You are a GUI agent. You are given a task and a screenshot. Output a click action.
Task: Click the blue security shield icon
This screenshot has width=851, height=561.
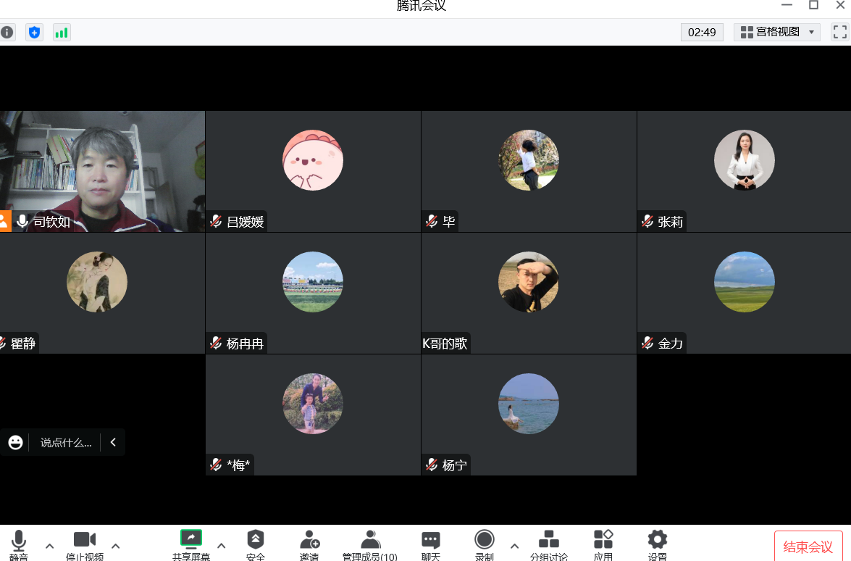pos(34,33)
